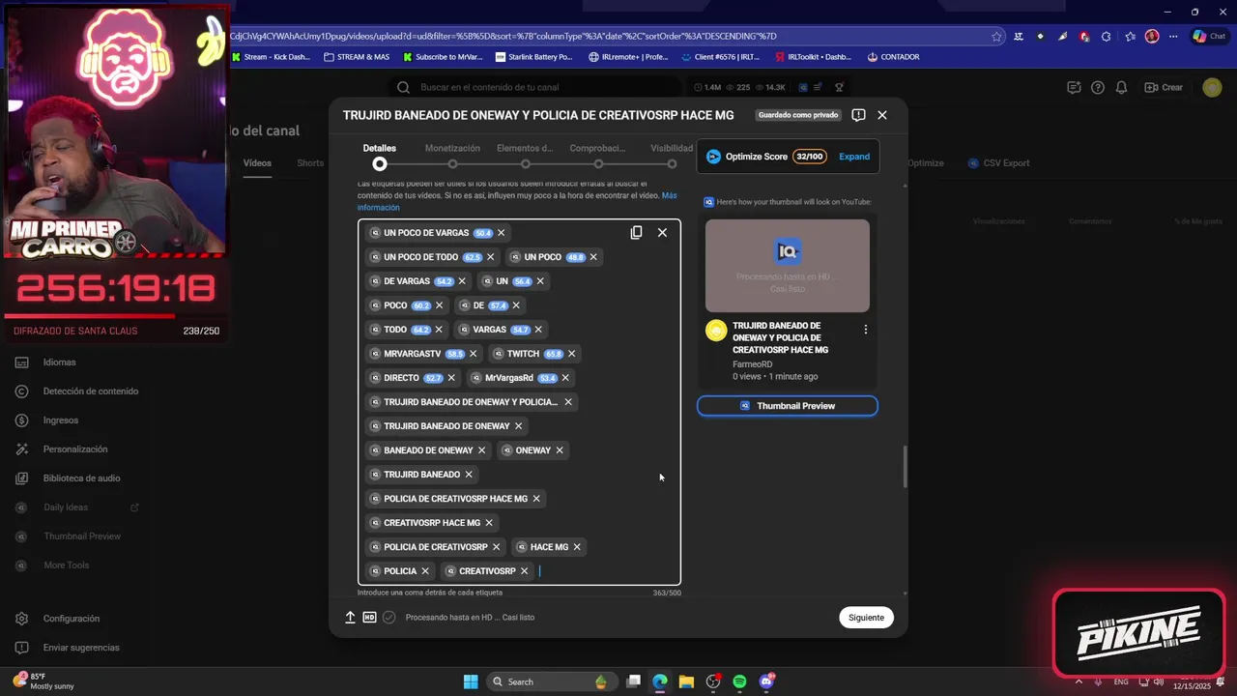Click the Crear button

tap(1164, 87)
